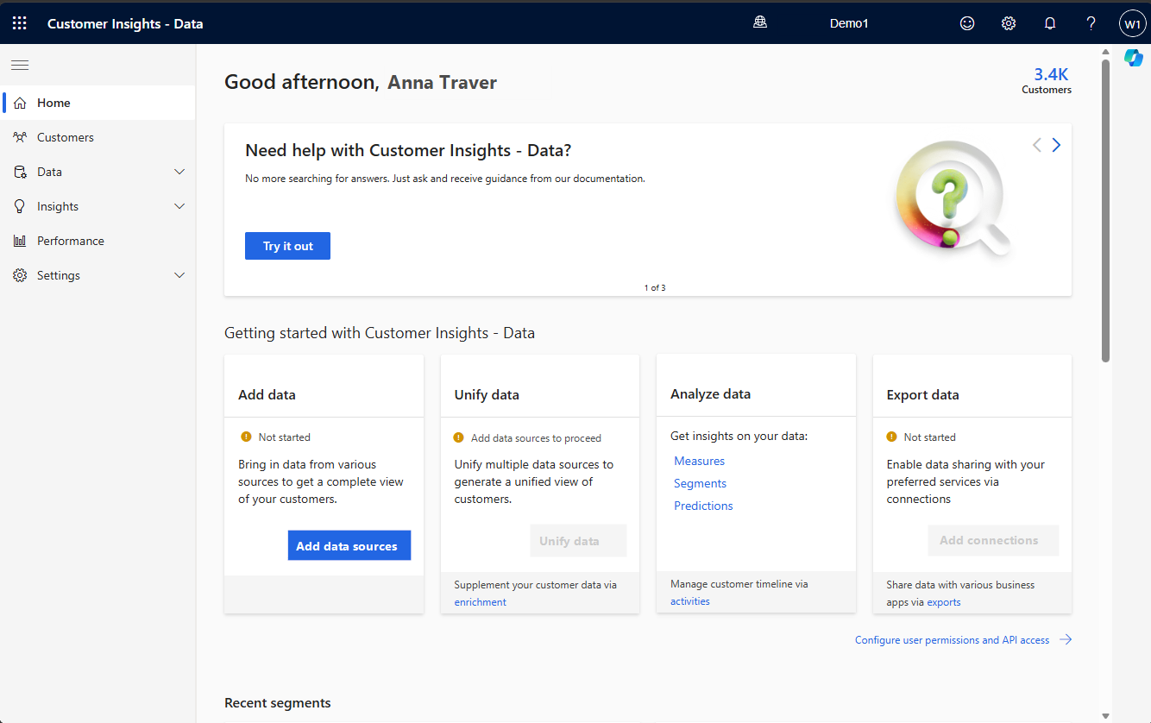The image size is (1151, 723).
Task: Click the Demo1 environment name
Action: (x=849, y=23)
